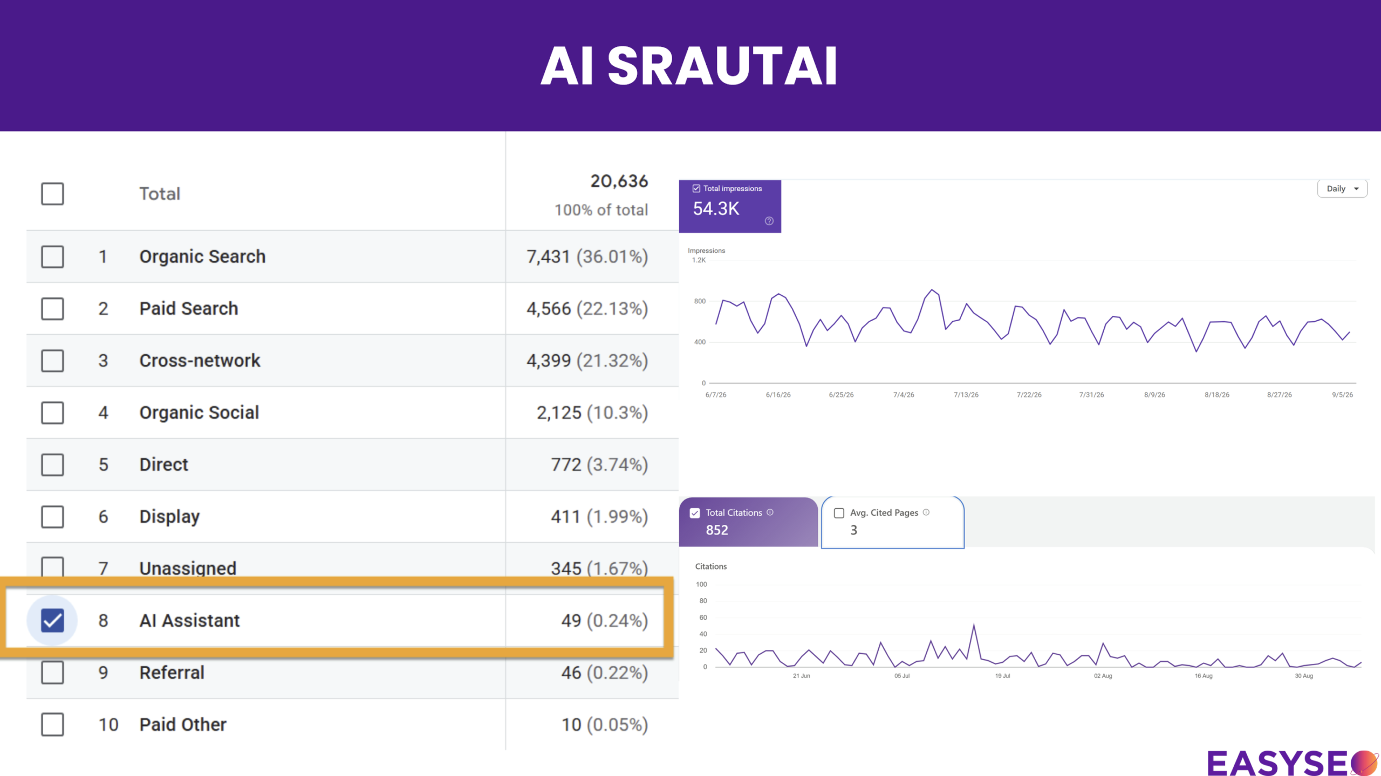
Task: Click info icon next to Avg. Cited Pages
Action: pyautogui.click(x=926, y=512)
